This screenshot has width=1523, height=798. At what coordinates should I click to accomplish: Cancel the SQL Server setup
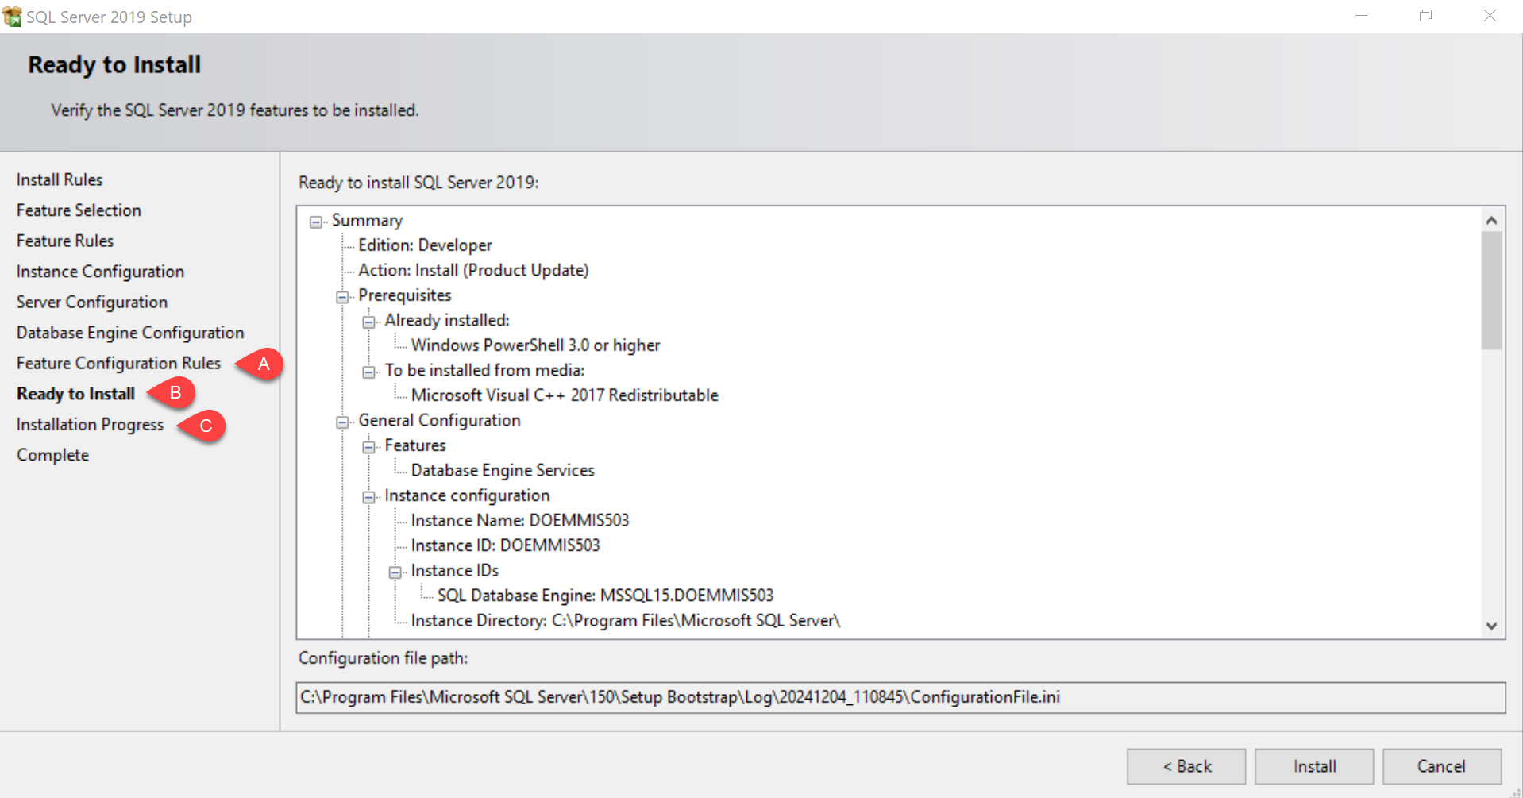pos(1442,766)
